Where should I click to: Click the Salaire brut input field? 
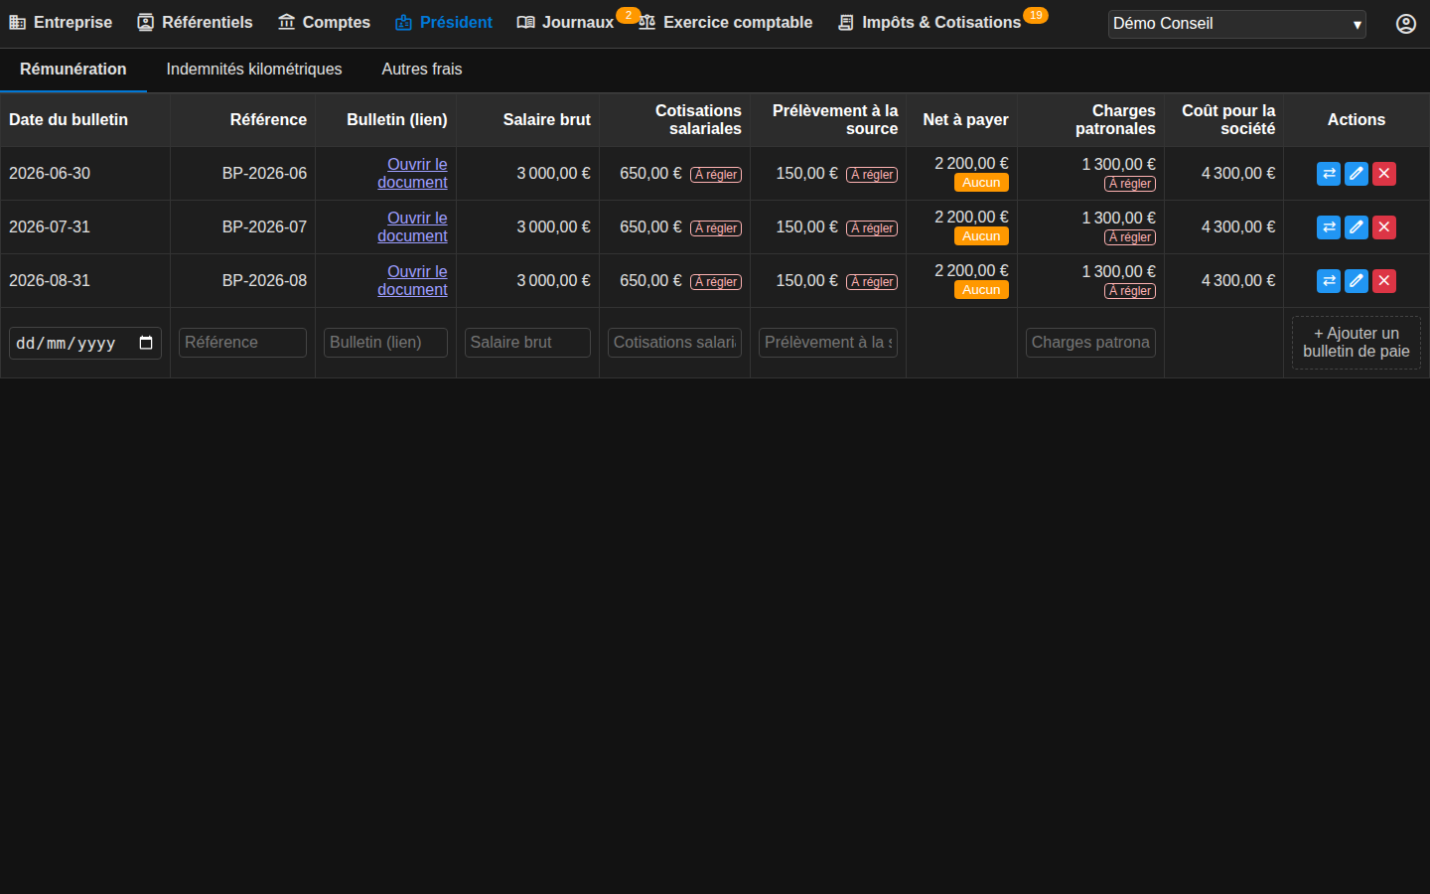(527, 343)
